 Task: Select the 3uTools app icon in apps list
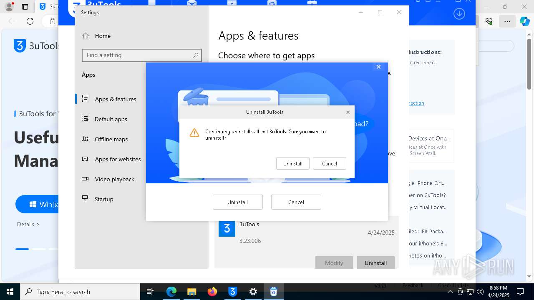click(x=227, y=228)
